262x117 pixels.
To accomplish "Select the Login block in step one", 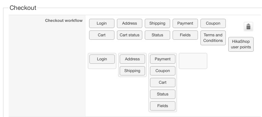I will [102, 59].
